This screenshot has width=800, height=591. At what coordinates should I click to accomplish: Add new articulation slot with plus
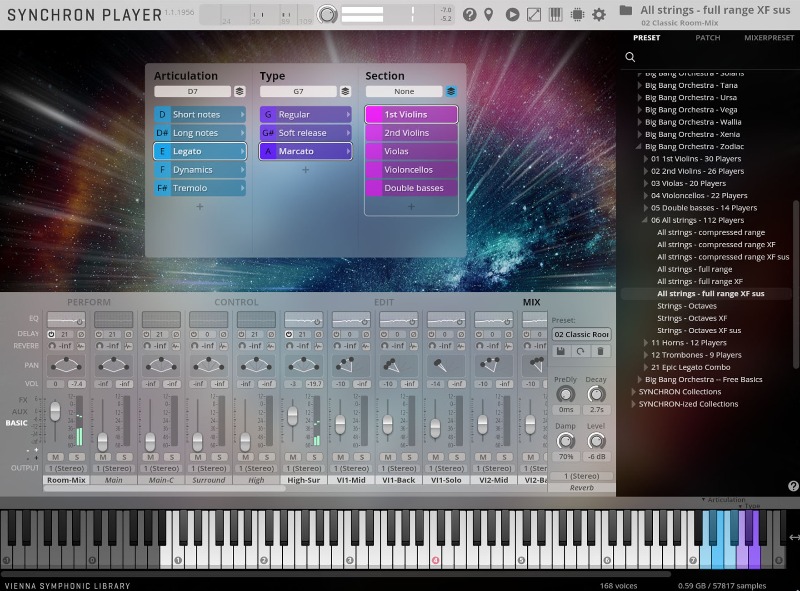click(x=200, y=206)
